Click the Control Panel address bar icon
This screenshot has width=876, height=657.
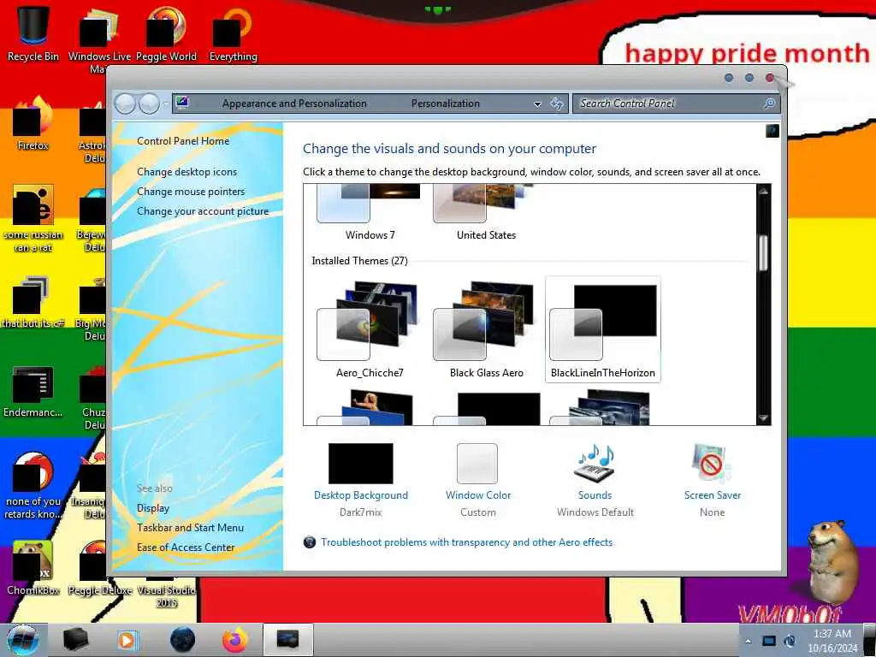click(182, 103)
